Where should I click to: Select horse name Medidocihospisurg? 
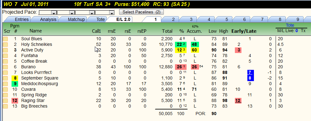tap(40, 84)
